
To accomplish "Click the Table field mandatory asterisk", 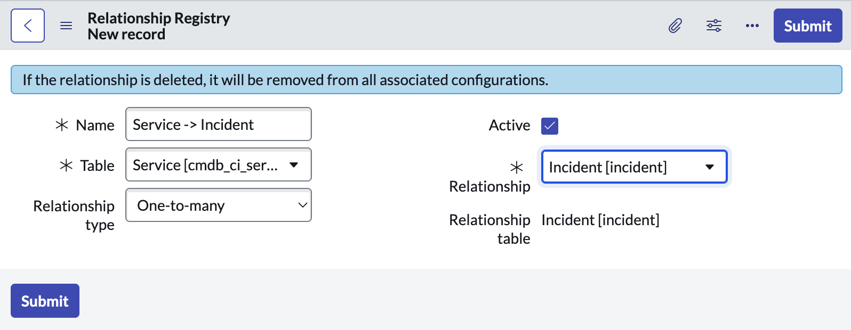I will (66, 166).
